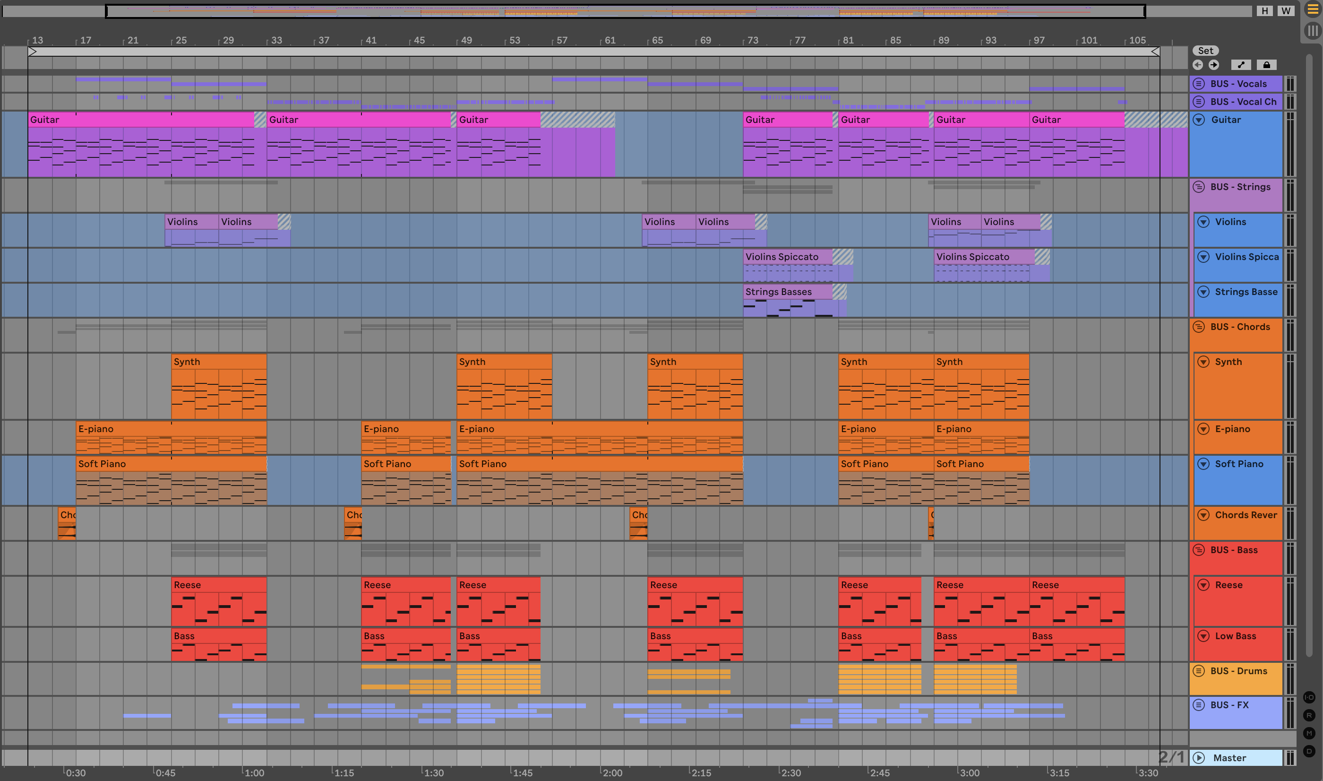Switch to Session View selector icon
Viewport: 1323px width, 781px height.
pos(1313,31)
